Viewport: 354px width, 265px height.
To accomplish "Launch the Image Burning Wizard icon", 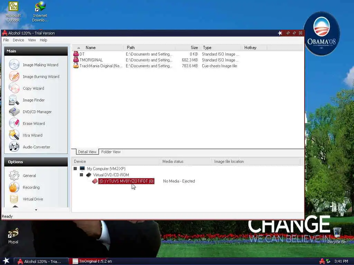I will click(14, 76).
